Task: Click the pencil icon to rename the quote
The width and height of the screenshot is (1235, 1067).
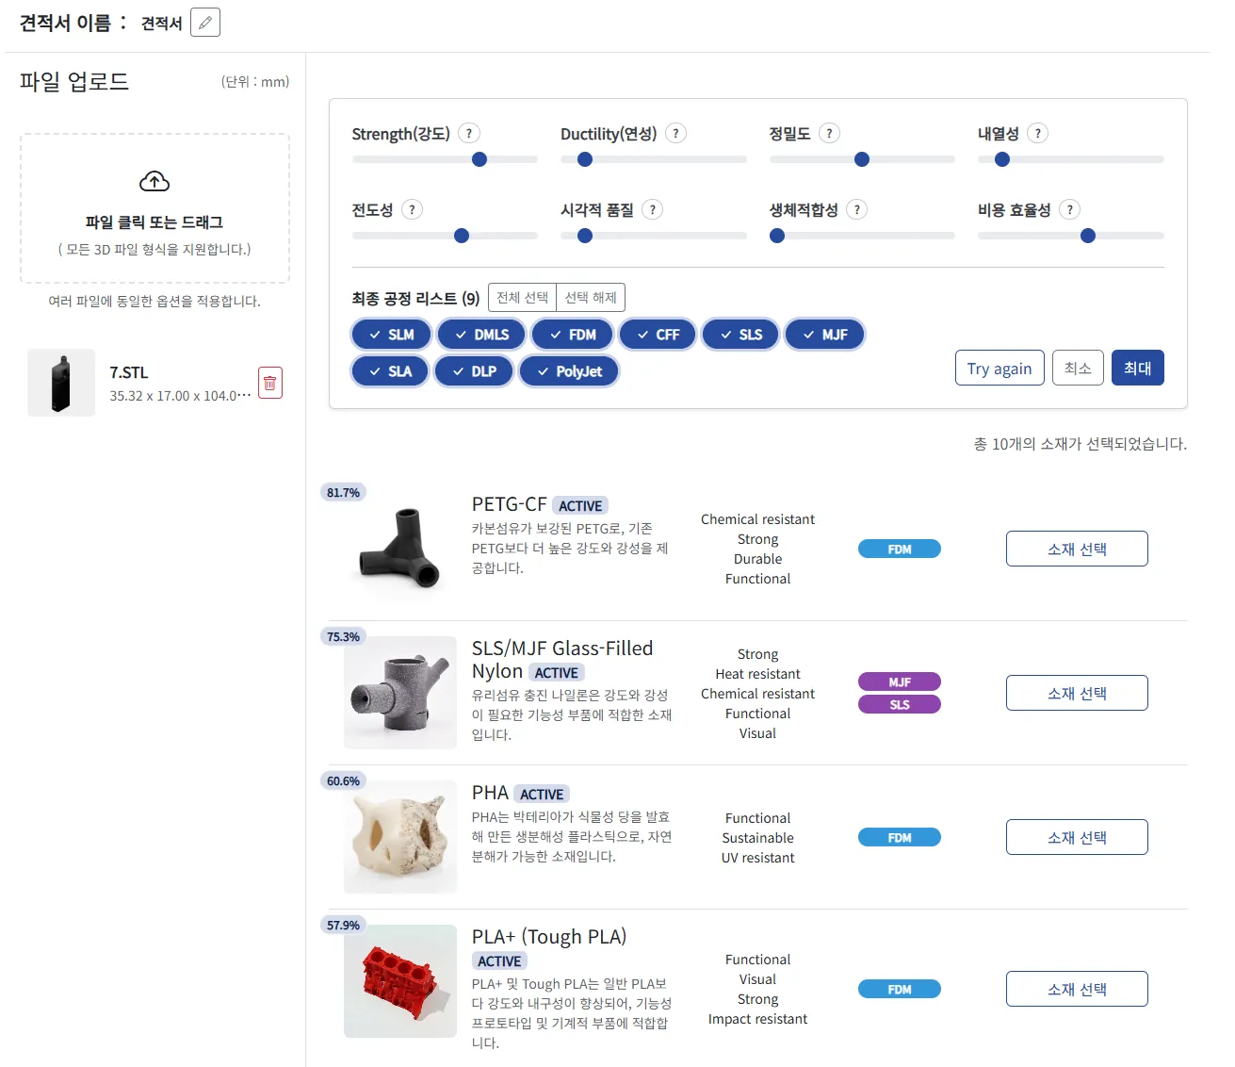Action: click(x=204, y=23)
